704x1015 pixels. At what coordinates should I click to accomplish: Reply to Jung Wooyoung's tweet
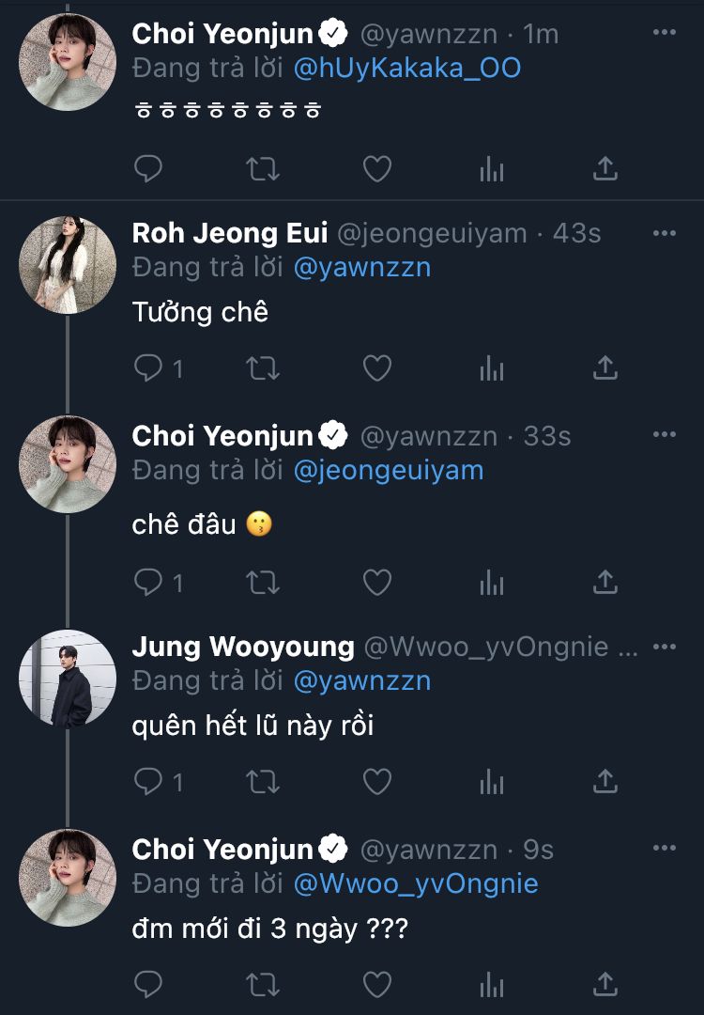148,781
